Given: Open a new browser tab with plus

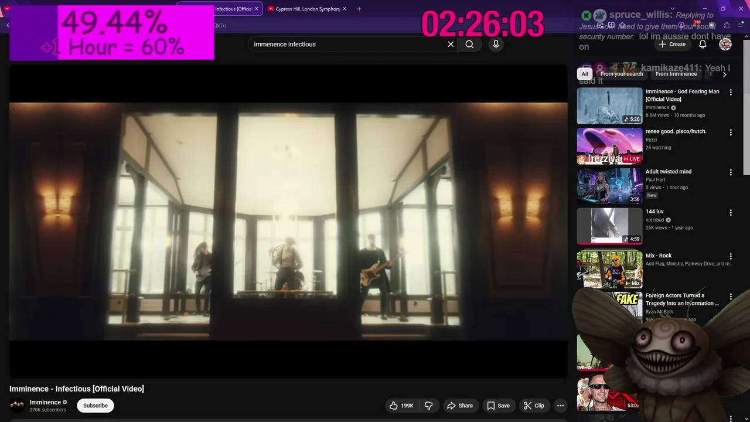Looking at the screenshot, I should pos(359,9).
